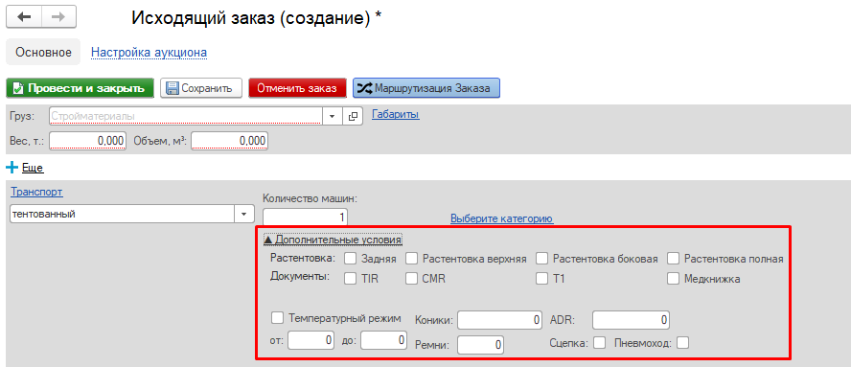Tick the T1 document checkbox
The height and width of the screenshot is (367, 851).
(541, 279)
